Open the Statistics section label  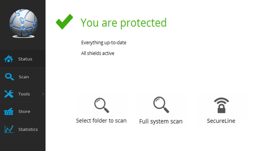coord(28,129)
